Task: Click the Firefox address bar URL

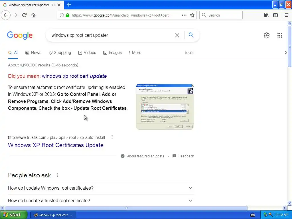Action: click(121, 15)
